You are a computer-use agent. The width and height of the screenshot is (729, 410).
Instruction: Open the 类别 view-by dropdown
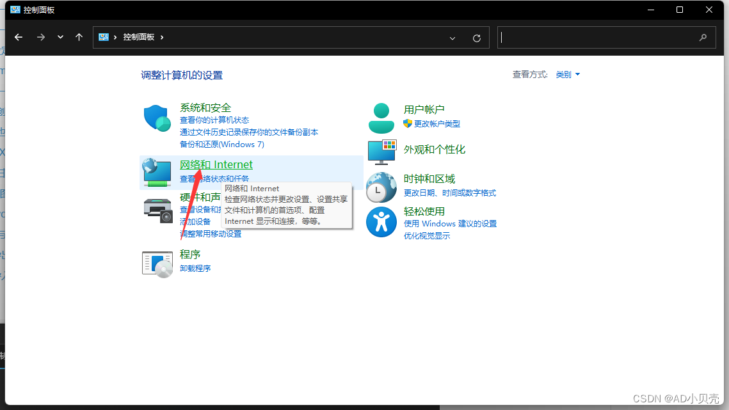point(568,74)
